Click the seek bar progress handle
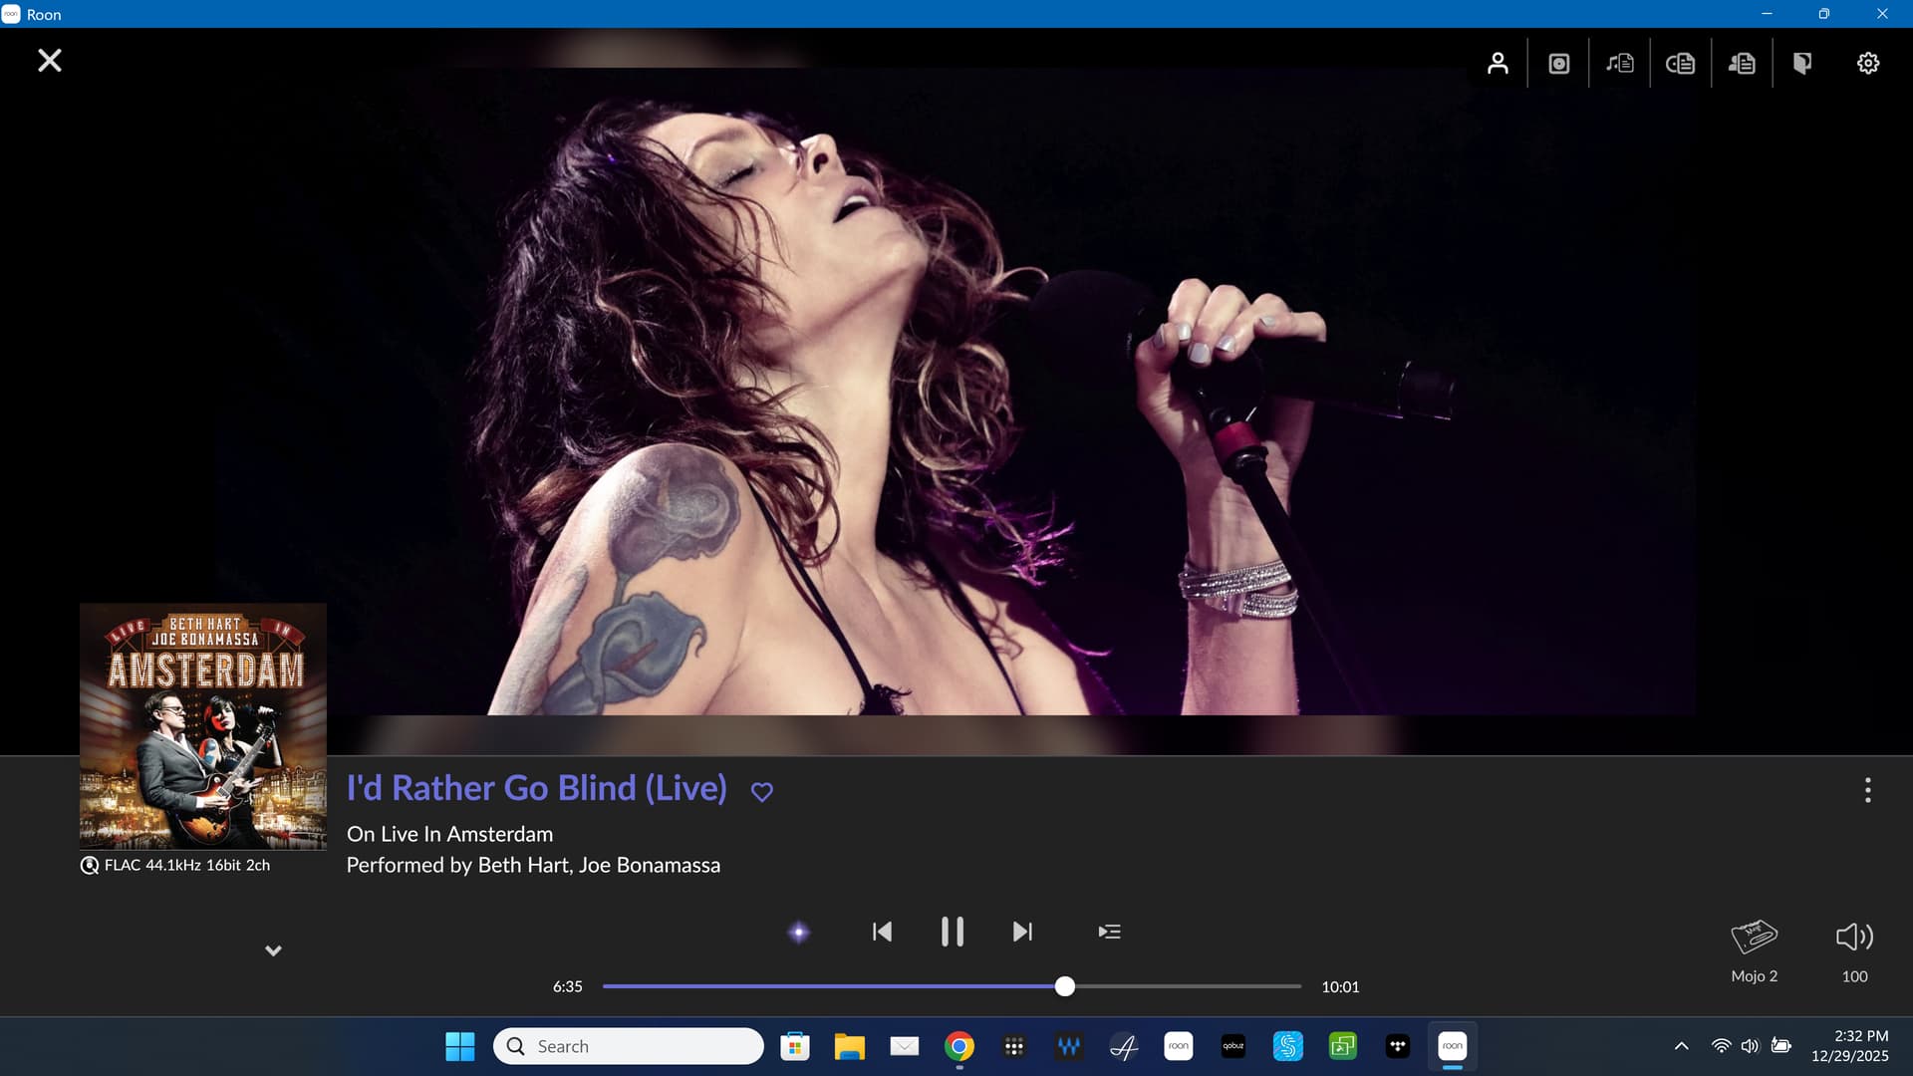Screen dimensions: 1913x1076 tap(1065, 986)
